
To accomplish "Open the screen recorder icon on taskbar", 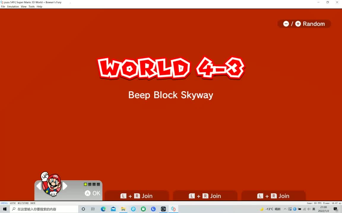I will (x=163, y=209).
